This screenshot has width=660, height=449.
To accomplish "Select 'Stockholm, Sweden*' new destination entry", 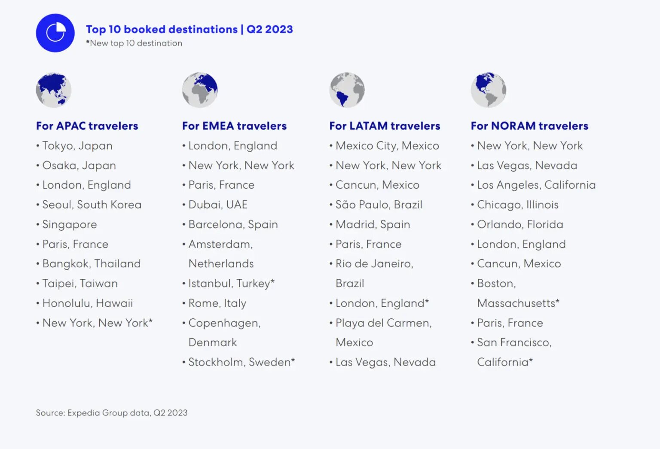I will point(241,362).
